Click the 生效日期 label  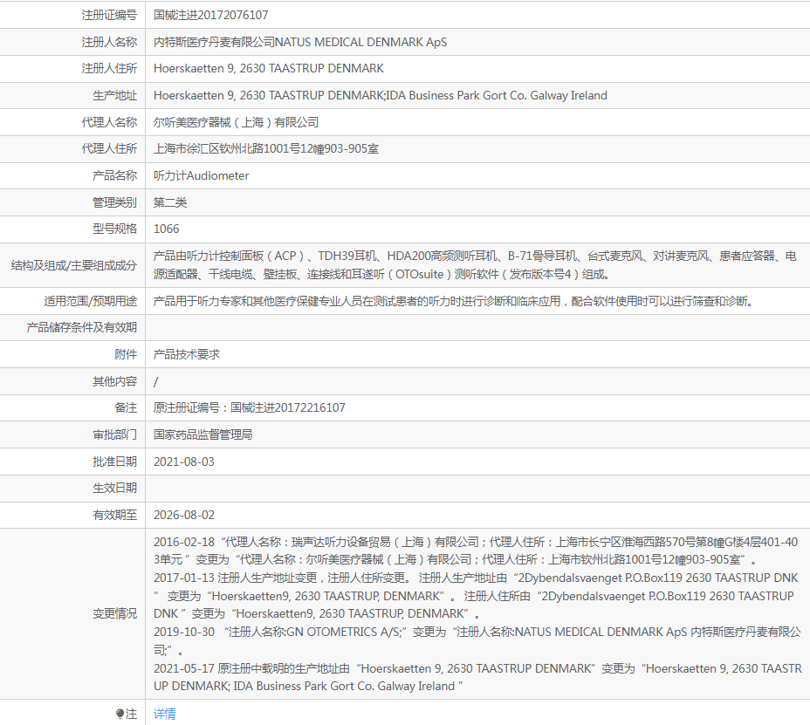point(114,488)
